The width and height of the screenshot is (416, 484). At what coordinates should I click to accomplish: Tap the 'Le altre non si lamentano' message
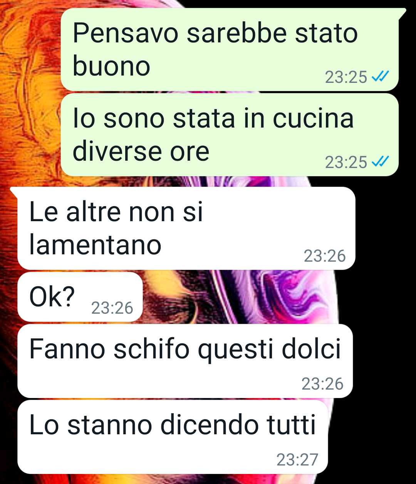(186, 228)
